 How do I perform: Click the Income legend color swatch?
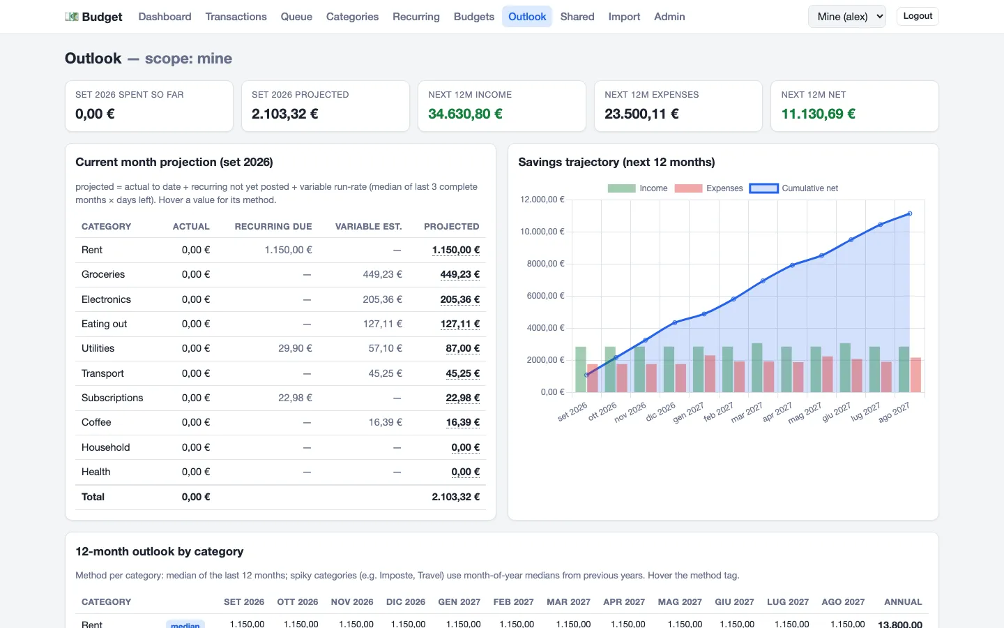click(x=621, y=188)
